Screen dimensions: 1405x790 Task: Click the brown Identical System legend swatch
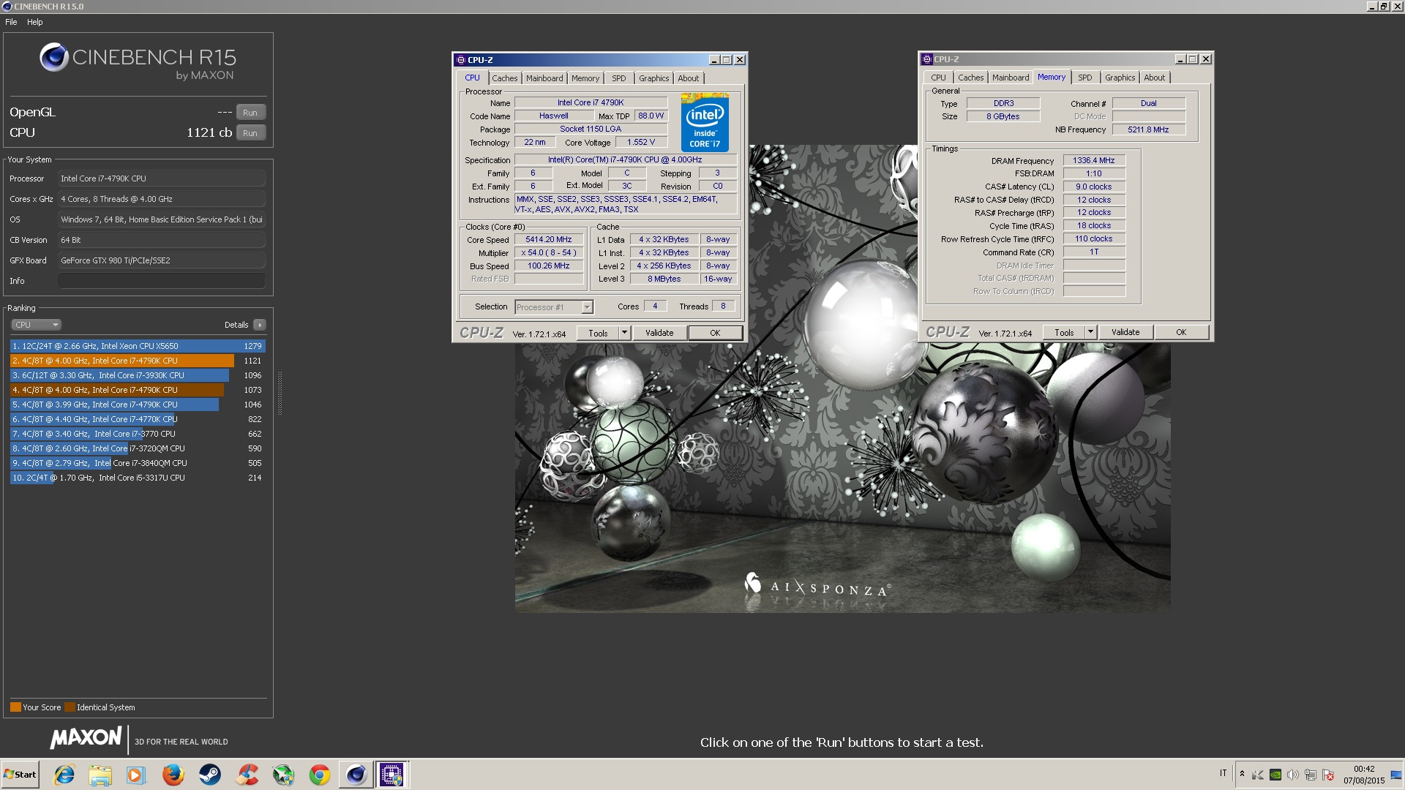pyautogui.click(x=70, y=707)
